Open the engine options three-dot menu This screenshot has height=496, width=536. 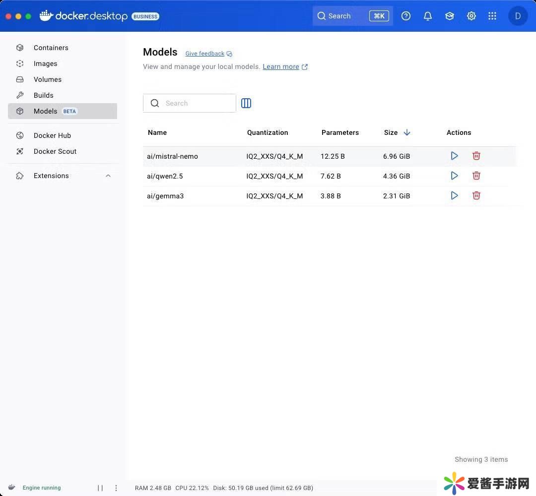click(x=116, y=488)
